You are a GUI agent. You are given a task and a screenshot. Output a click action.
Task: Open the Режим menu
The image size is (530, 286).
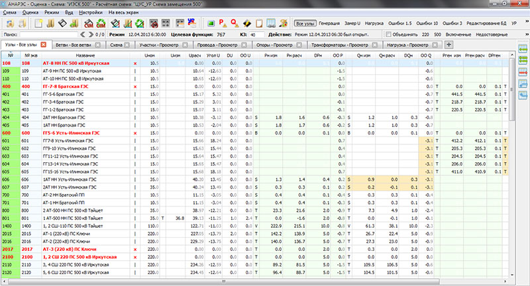[52, 13]
